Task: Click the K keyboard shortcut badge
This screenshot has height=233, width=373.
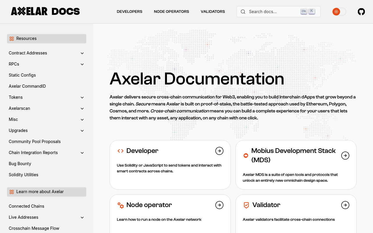Action: tap(312, 11)
